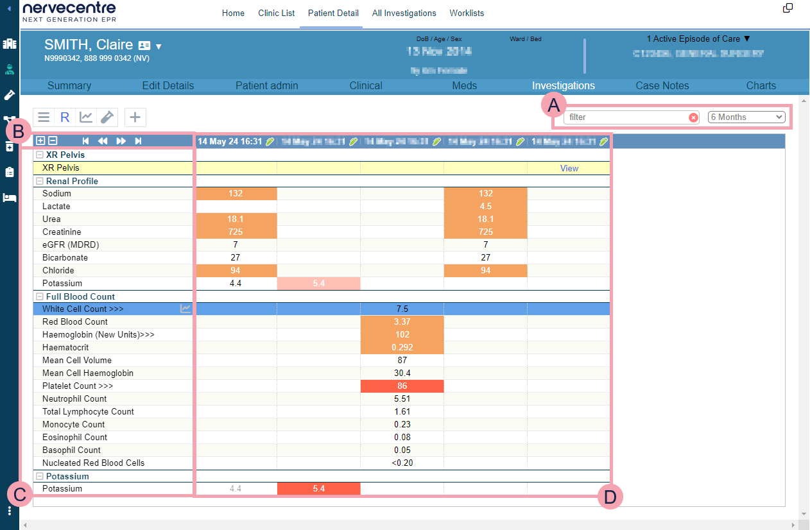Select the list view icon in results toolbar

click(44, 117)
